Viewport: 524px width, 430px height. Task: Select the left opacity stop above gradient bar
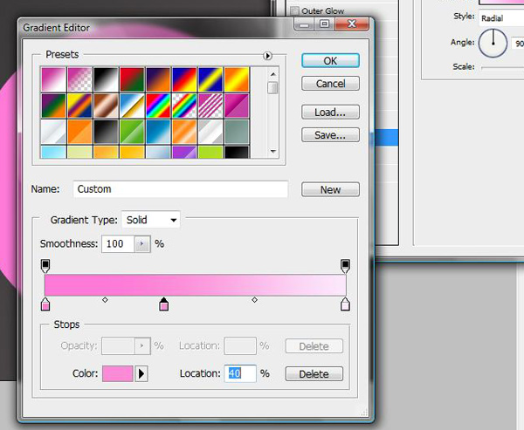point(45,266)
